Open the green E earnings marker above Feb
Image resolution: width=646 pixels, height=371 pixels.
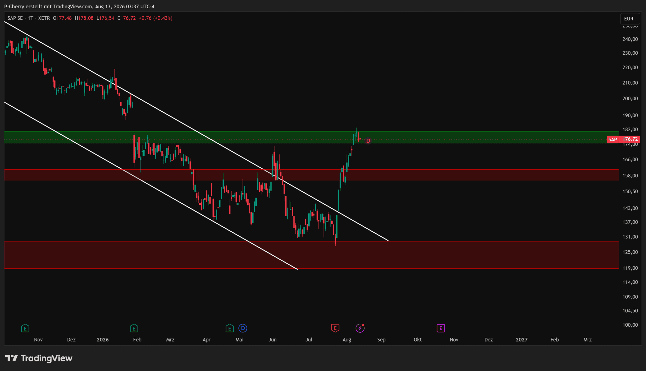coord(134,328)
